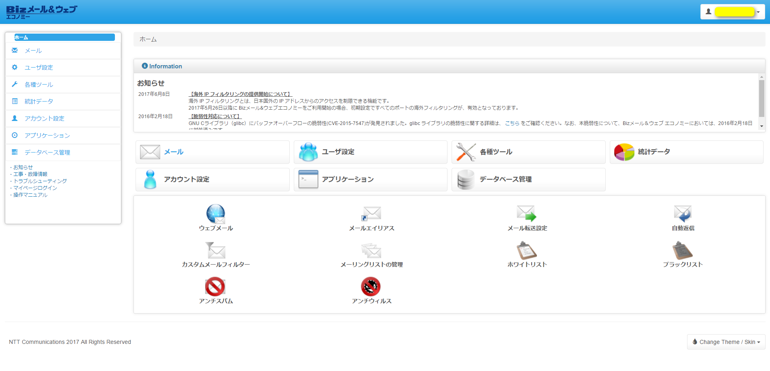Click the メール tile label
The height and width of the screenshot is (371, 770).
tap(174, 152)
